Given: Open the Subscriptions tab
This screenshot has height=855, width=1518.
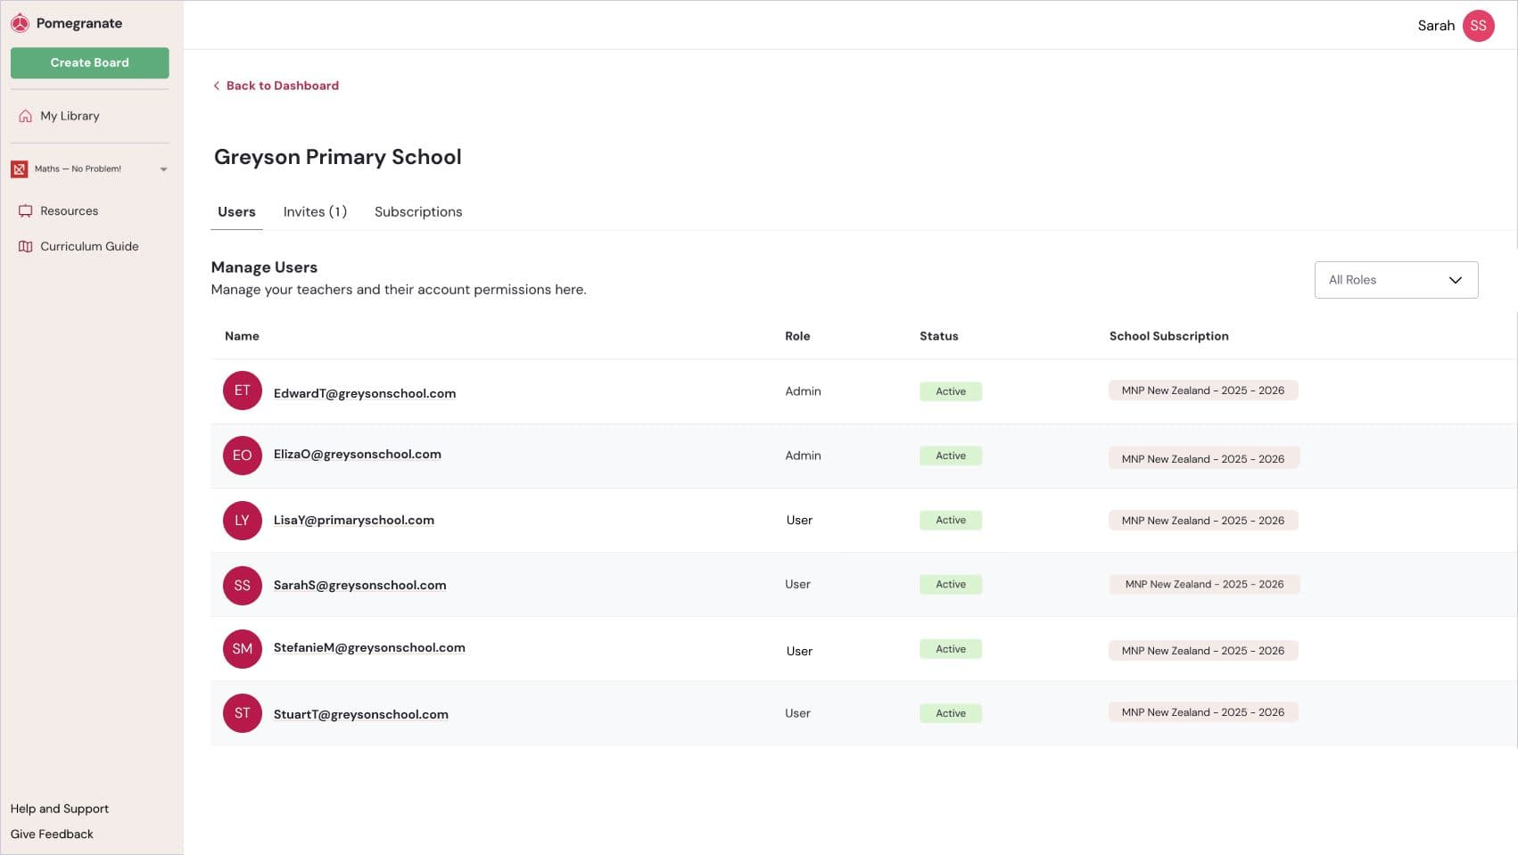Looking at the screenshot, I should pos(418,212).
